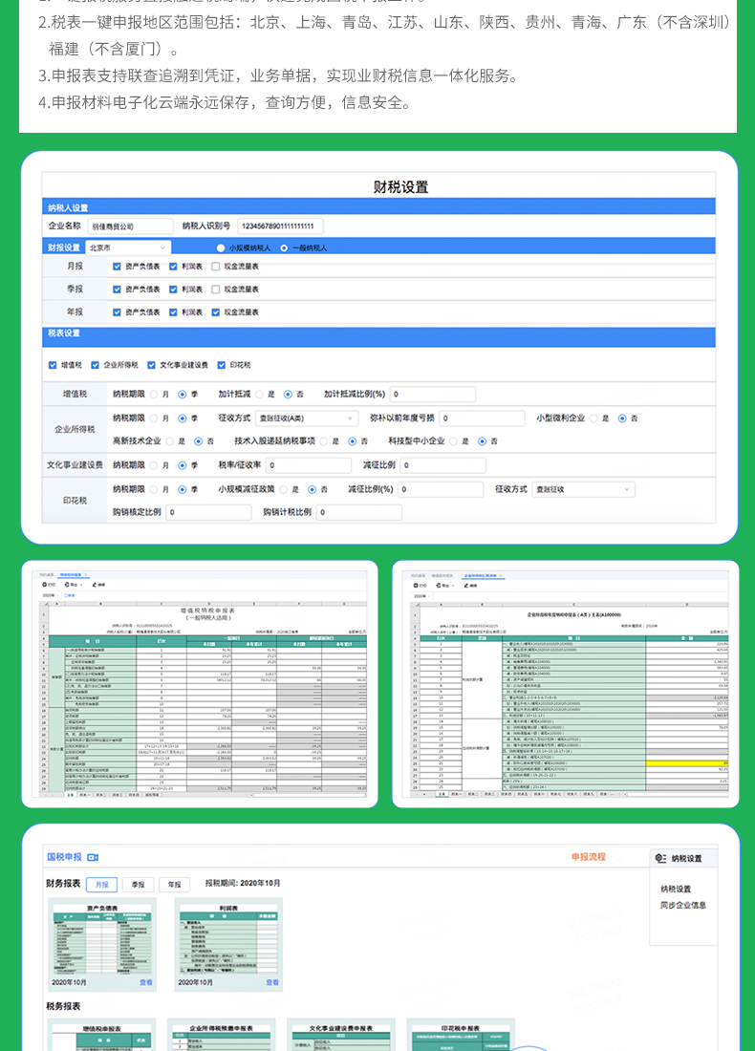755x1051 pixels.
Task: Click the 报税期间: 2020年10月 text
Action: tap(243, 884)
